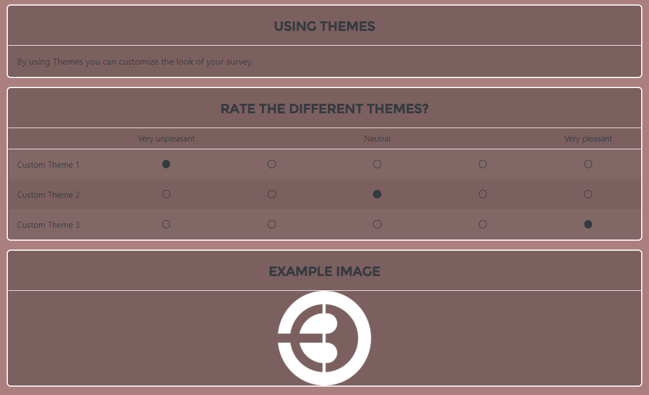Click the 'Custom Theme 3' row label

tap(48, 225)
